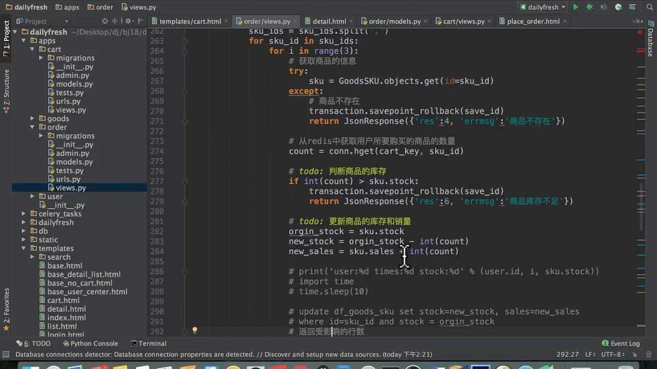Click the concurrency diagram run icon

tap(632, 7)
